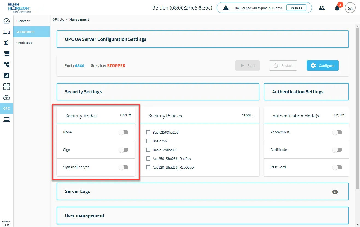Screen dimensions: 360x227
Task: Click the Belden Horizon logo
Action: pos(19,8)
